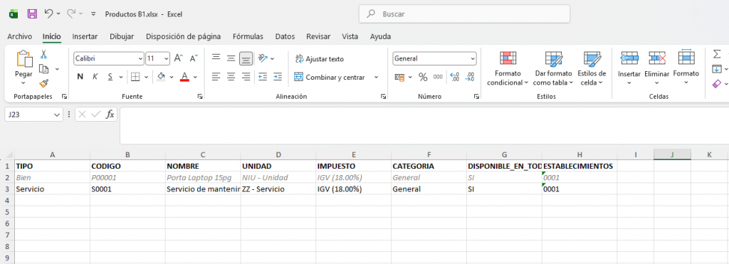Click the decrease indent icon
This screenshot has height=264, width=729.
(263, 77)
